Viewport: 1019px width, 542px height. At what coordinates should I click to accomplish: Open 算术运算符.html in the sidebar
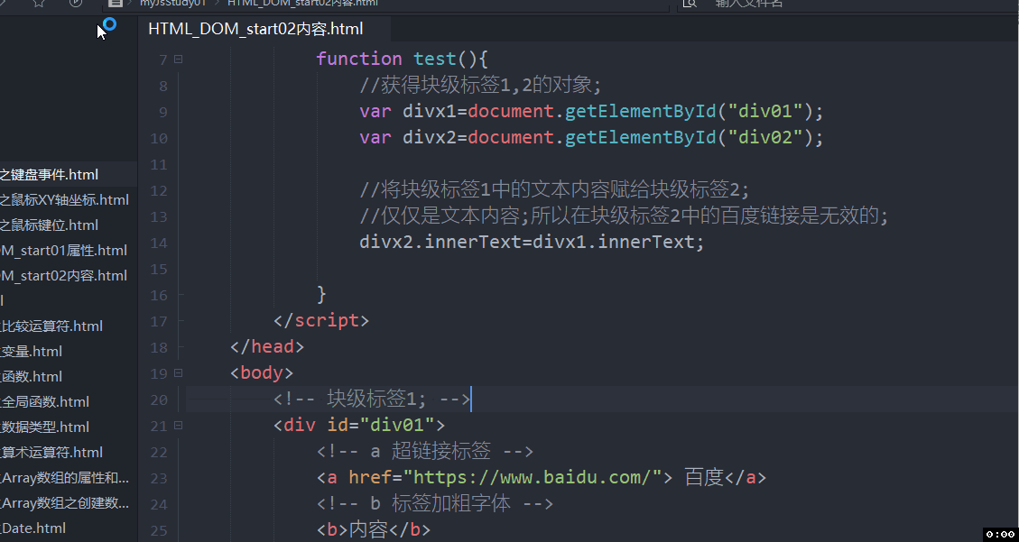pyautogui.click(x=51, y=453)
